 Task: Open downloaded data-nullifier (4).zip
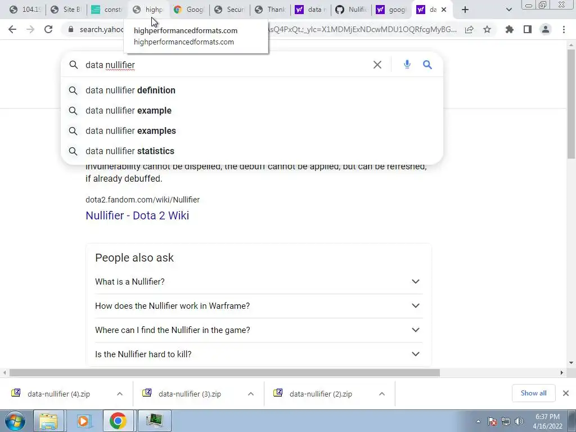click(58, 394)
